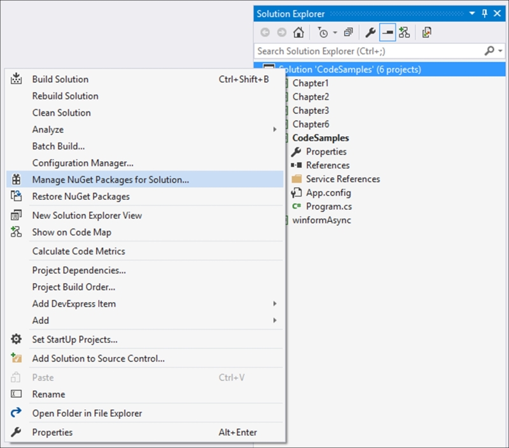
Task: Click the wrench icon beside Properties tree node
Action: tap(296, 151)
